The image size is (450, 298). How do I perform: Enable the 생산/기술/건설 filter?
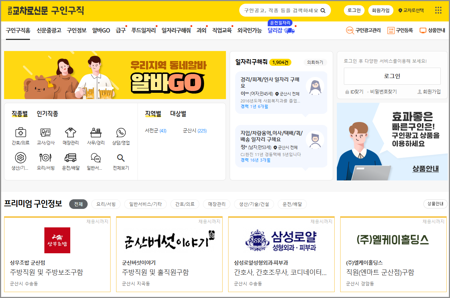coord(255,204)
